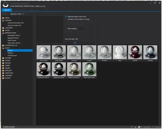Screen dimensions: 162x129
Task: Click the WOOD folder icon
Action: pyautogui.click(x=3, y=60)
